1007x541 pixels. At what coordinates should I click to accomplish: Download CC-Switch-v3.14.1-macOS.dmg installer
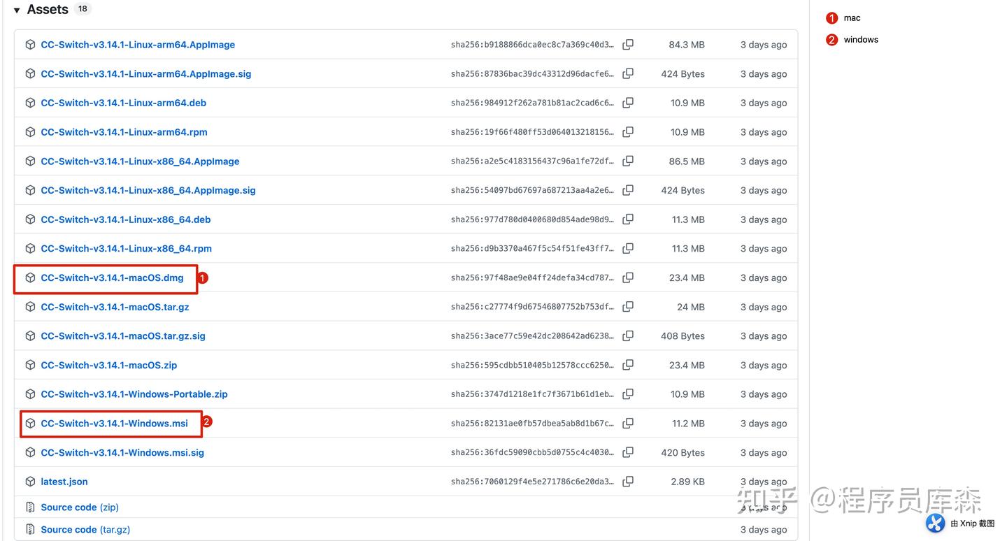112,277
